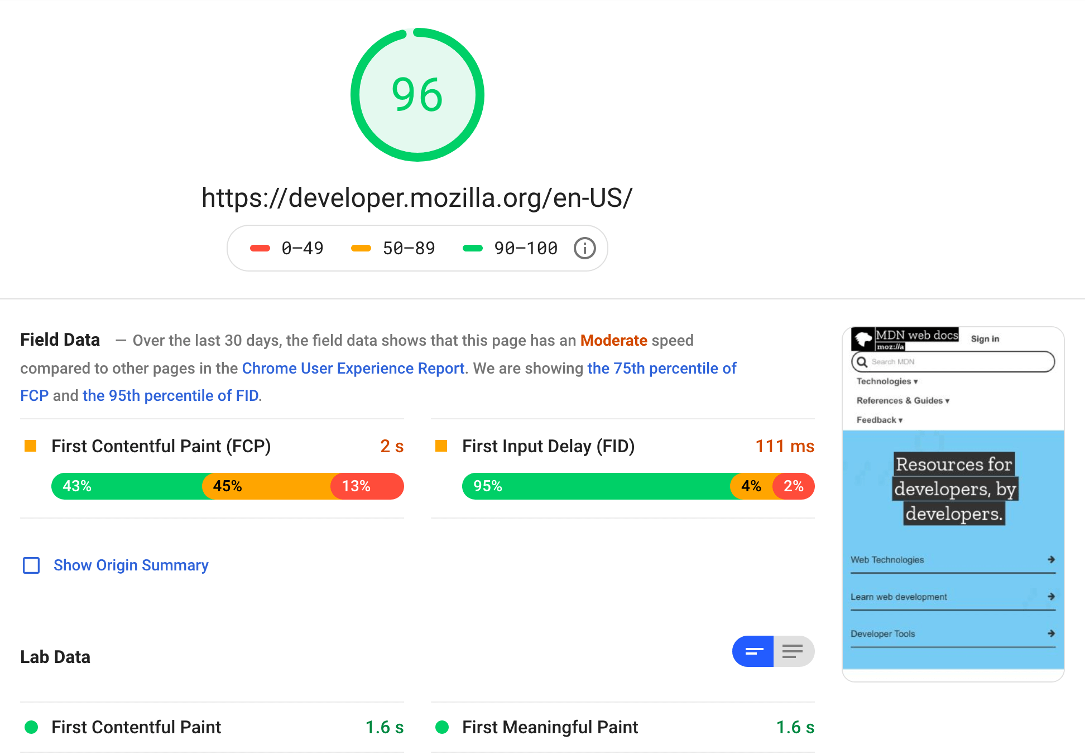
Task: Toggle the card layout view button
Action: (753, 650)
